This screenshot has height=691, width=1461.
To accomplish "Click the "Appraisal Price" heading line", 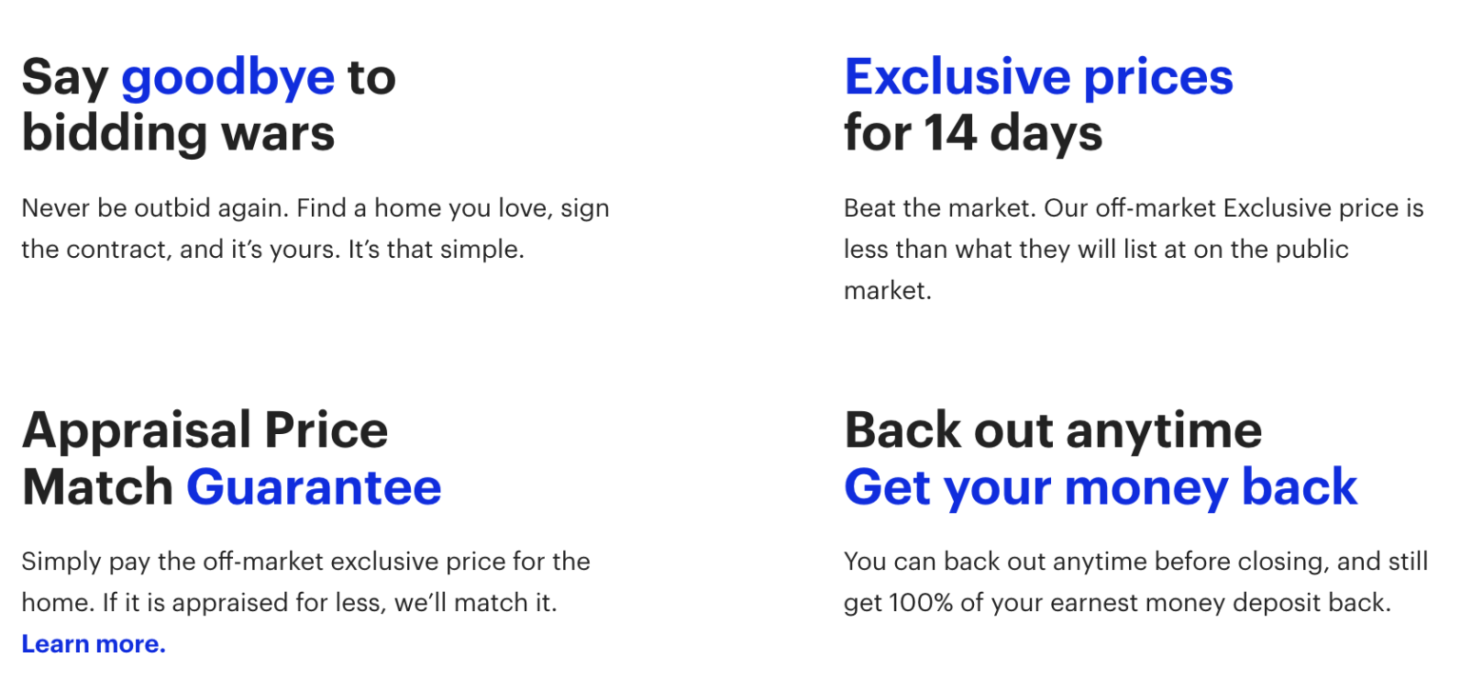I will point(205,430).
